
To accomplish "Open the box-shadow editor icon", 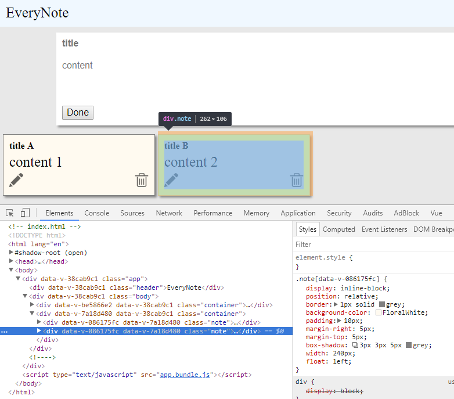I will [x=355, y=345].
